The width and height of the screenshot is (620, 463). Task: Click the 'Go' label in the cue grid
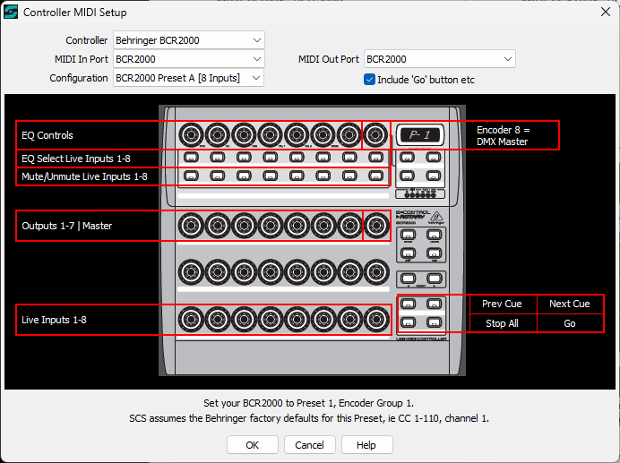click(570, 323)
